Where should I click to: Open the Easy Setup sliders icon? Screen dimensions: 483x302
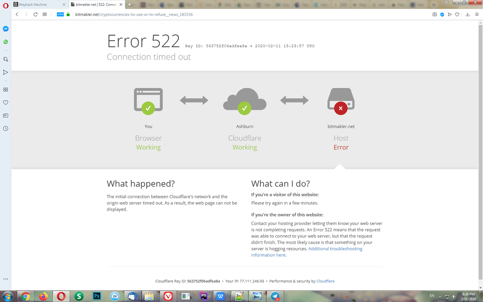[x=476, y=14]
